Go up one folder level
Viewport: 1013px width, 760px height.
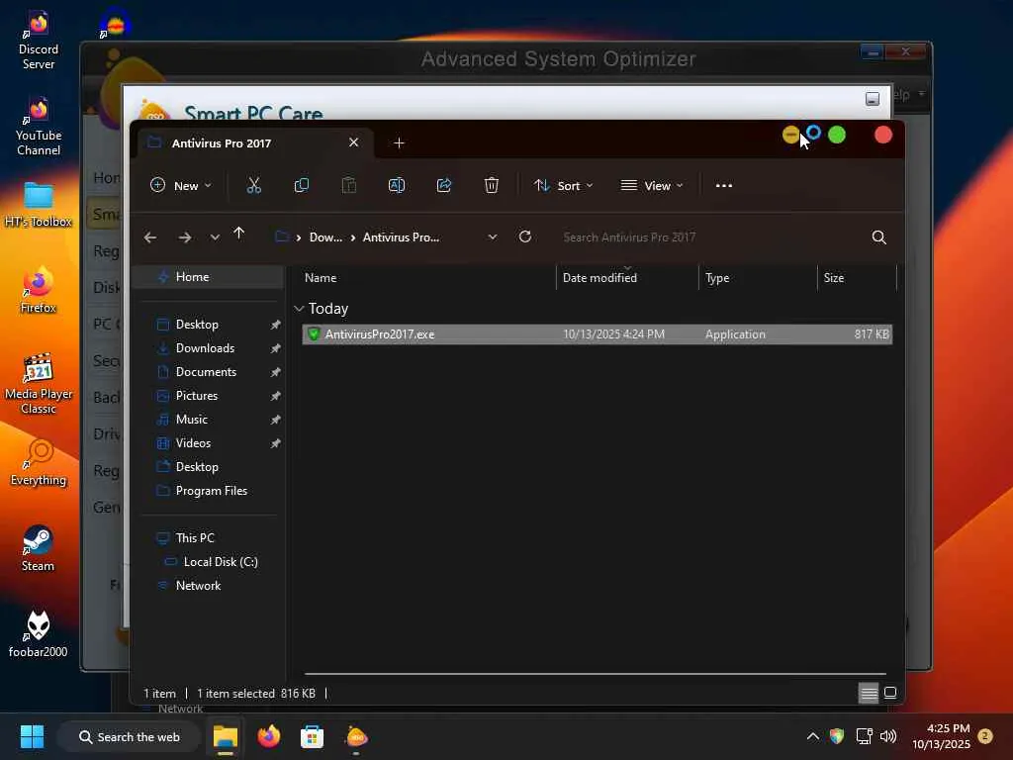coord(239,234)
